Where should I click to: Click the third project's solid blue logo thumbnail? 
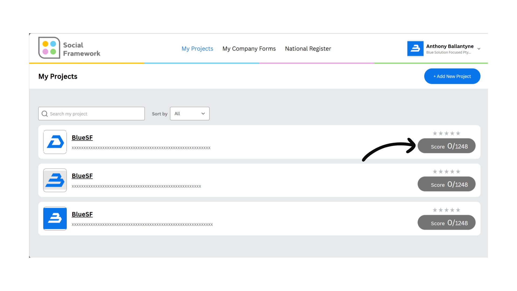coord(55,219)
